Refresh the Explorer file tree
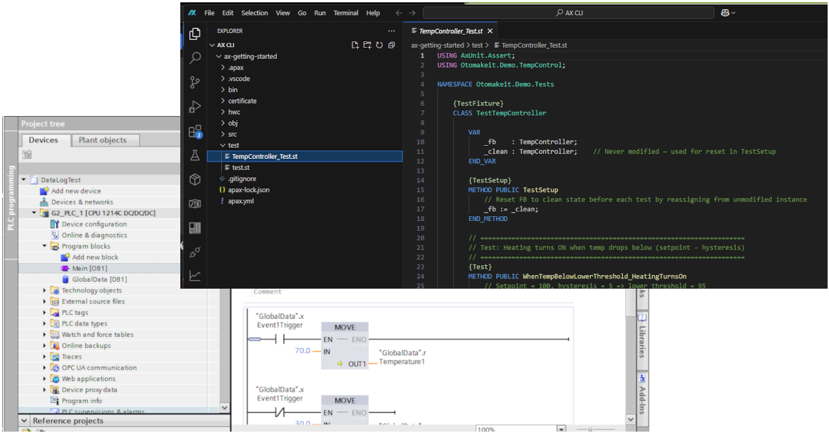This screenshot has width=829, height=433. [x=379, y=44]
